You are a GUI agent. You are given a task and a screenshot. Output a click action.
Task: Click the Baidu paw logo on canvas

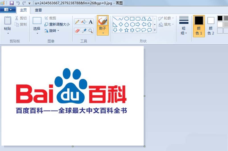(x=71, y=86)
